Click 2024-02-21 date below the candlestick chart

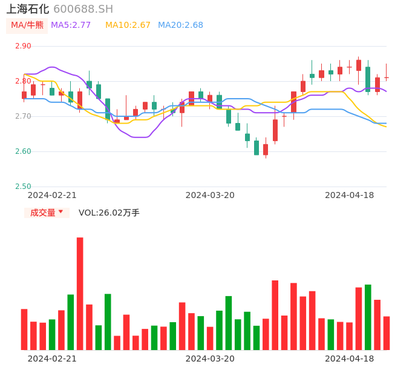click(52, 195)
